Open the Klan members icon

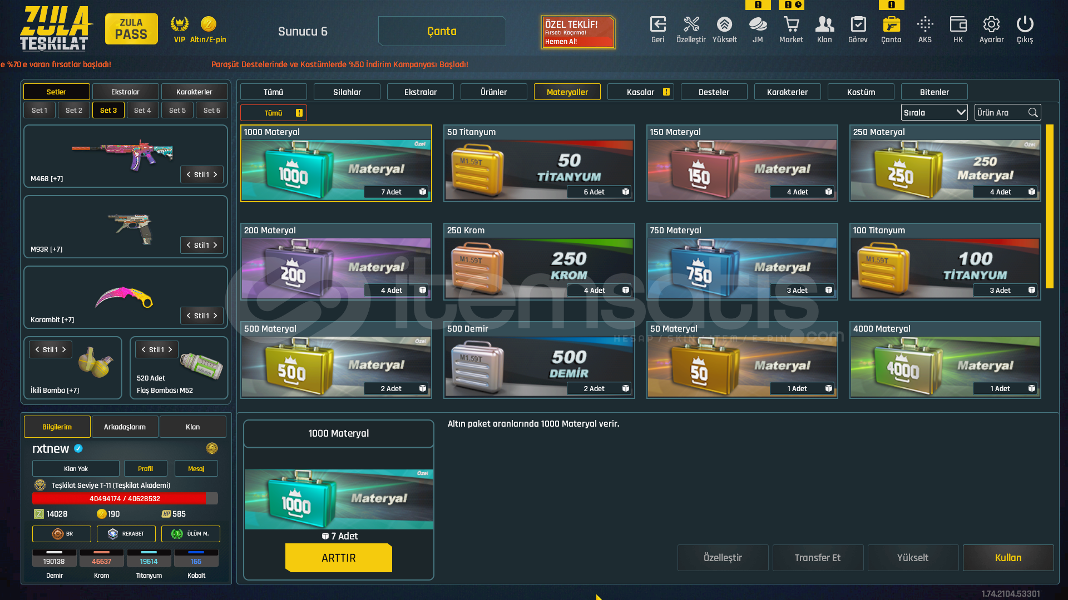[x=824, y=24]
